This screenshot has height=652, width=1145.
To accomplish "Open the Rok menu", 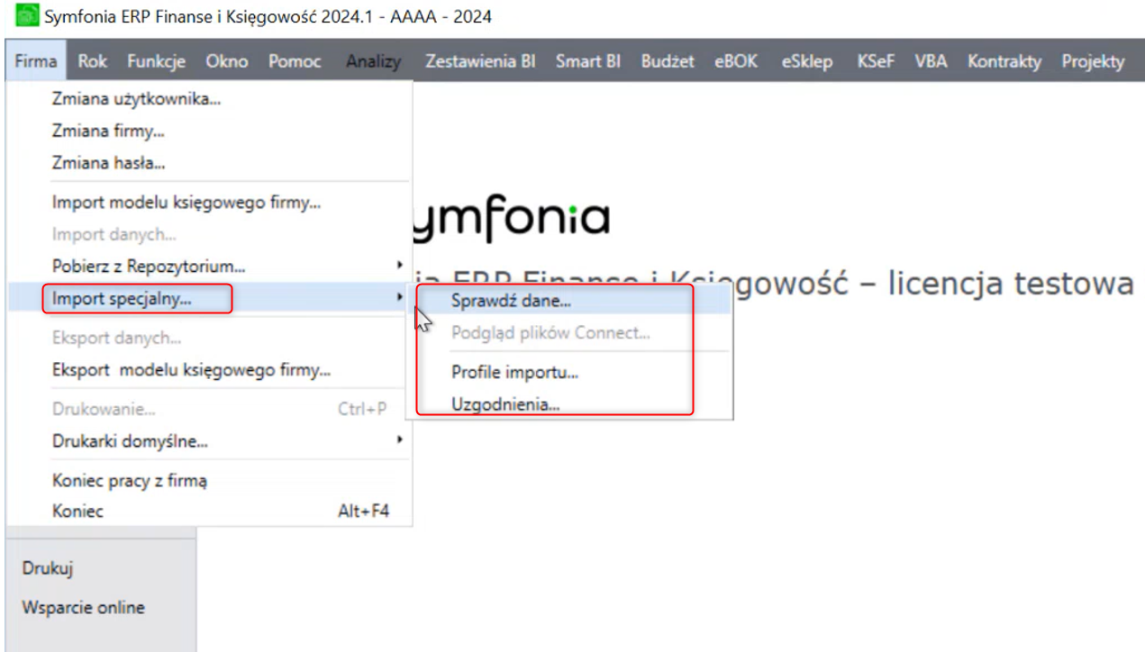I will [x=92, y=61].
